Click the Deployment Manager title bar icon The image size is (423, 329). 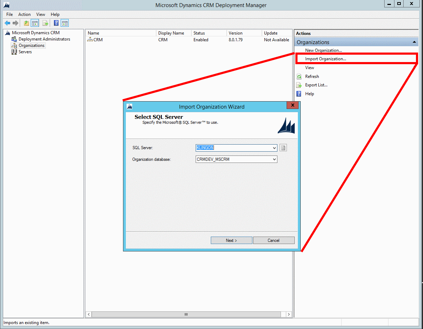(6, 5)
